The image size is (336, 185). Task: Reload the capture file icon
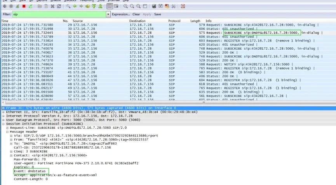59,6
